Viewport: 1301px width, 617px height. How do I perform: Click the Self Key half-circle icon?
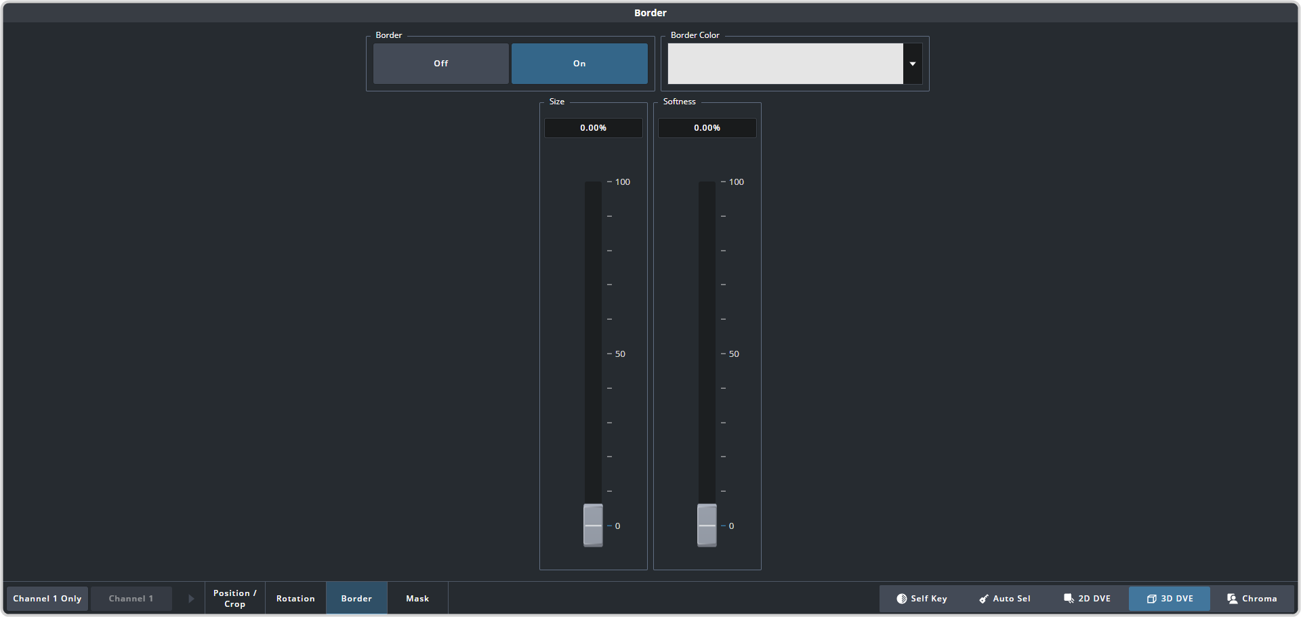tap(902, 599)
